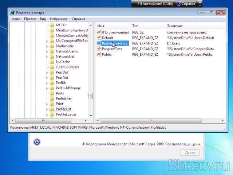Click the (По умолчанию) value icon
The image size is (233, 175).
[99, 32]
